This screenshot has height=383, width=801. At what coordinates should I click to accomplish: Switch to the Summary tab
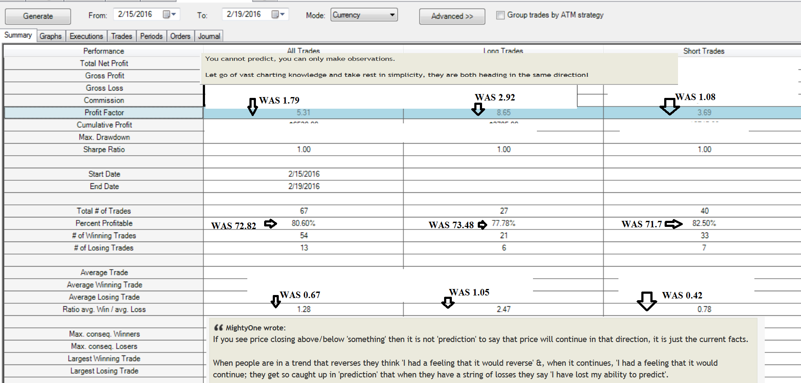pyautogui.click(x=18, y=35)
